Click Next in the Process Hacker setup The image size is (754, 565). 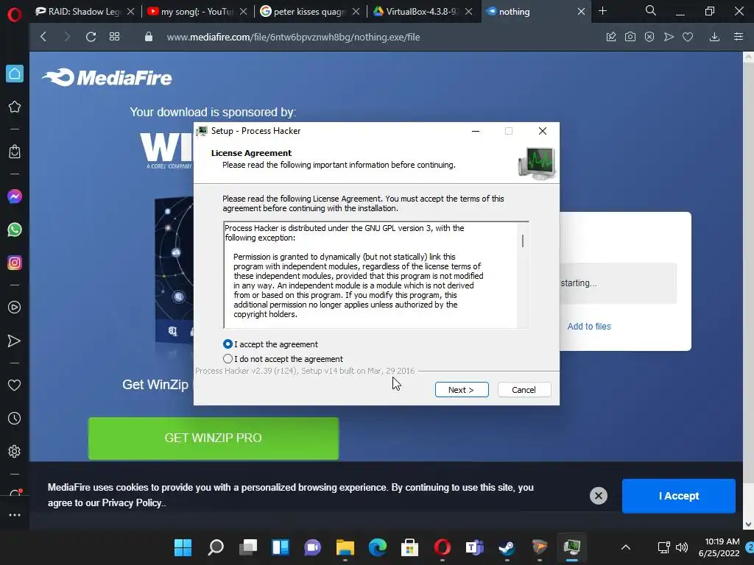tap(462, 390)
